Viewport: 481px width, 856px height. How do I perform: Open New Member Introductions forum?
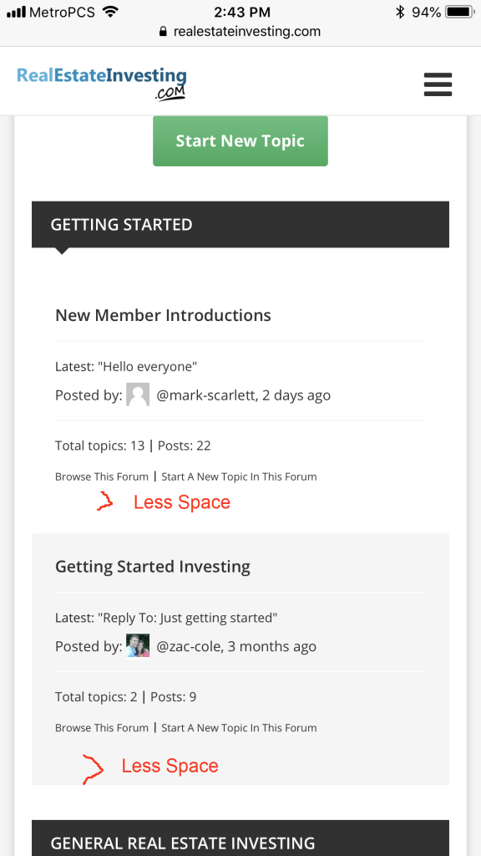tap(163, 315)
